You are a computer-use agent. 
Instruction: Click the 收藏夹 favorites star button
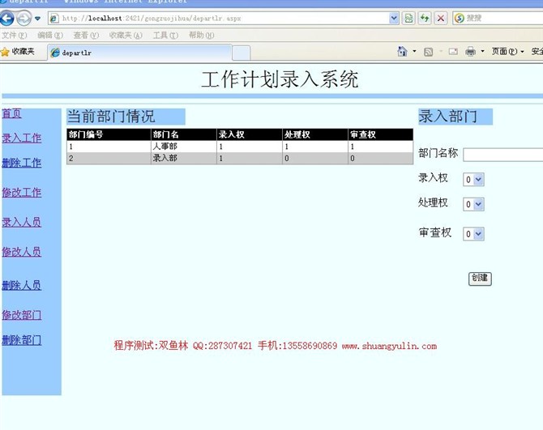pyautogui.click(x=18, y=52)
